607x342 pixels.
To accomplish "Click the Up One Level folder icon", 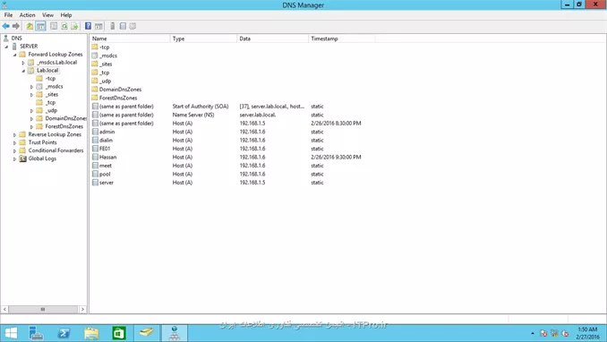I will [x=30, y=26].
